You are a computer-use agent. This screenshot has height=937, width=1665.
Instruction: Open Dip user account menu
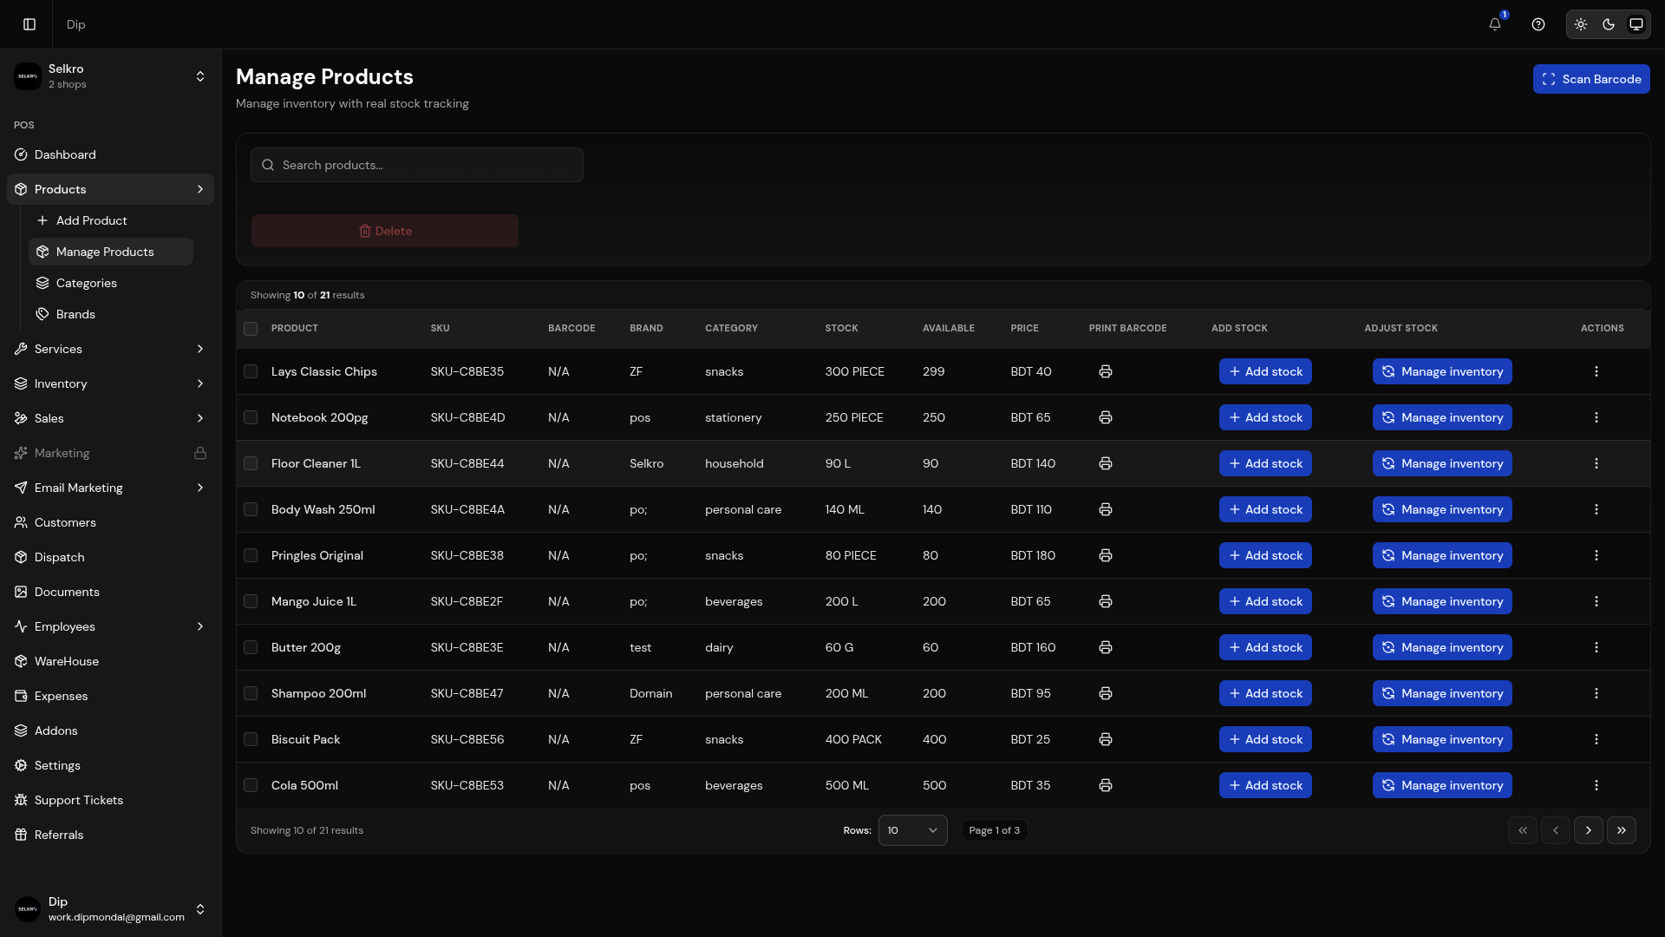pyautogui.click(x=110, y=909)
